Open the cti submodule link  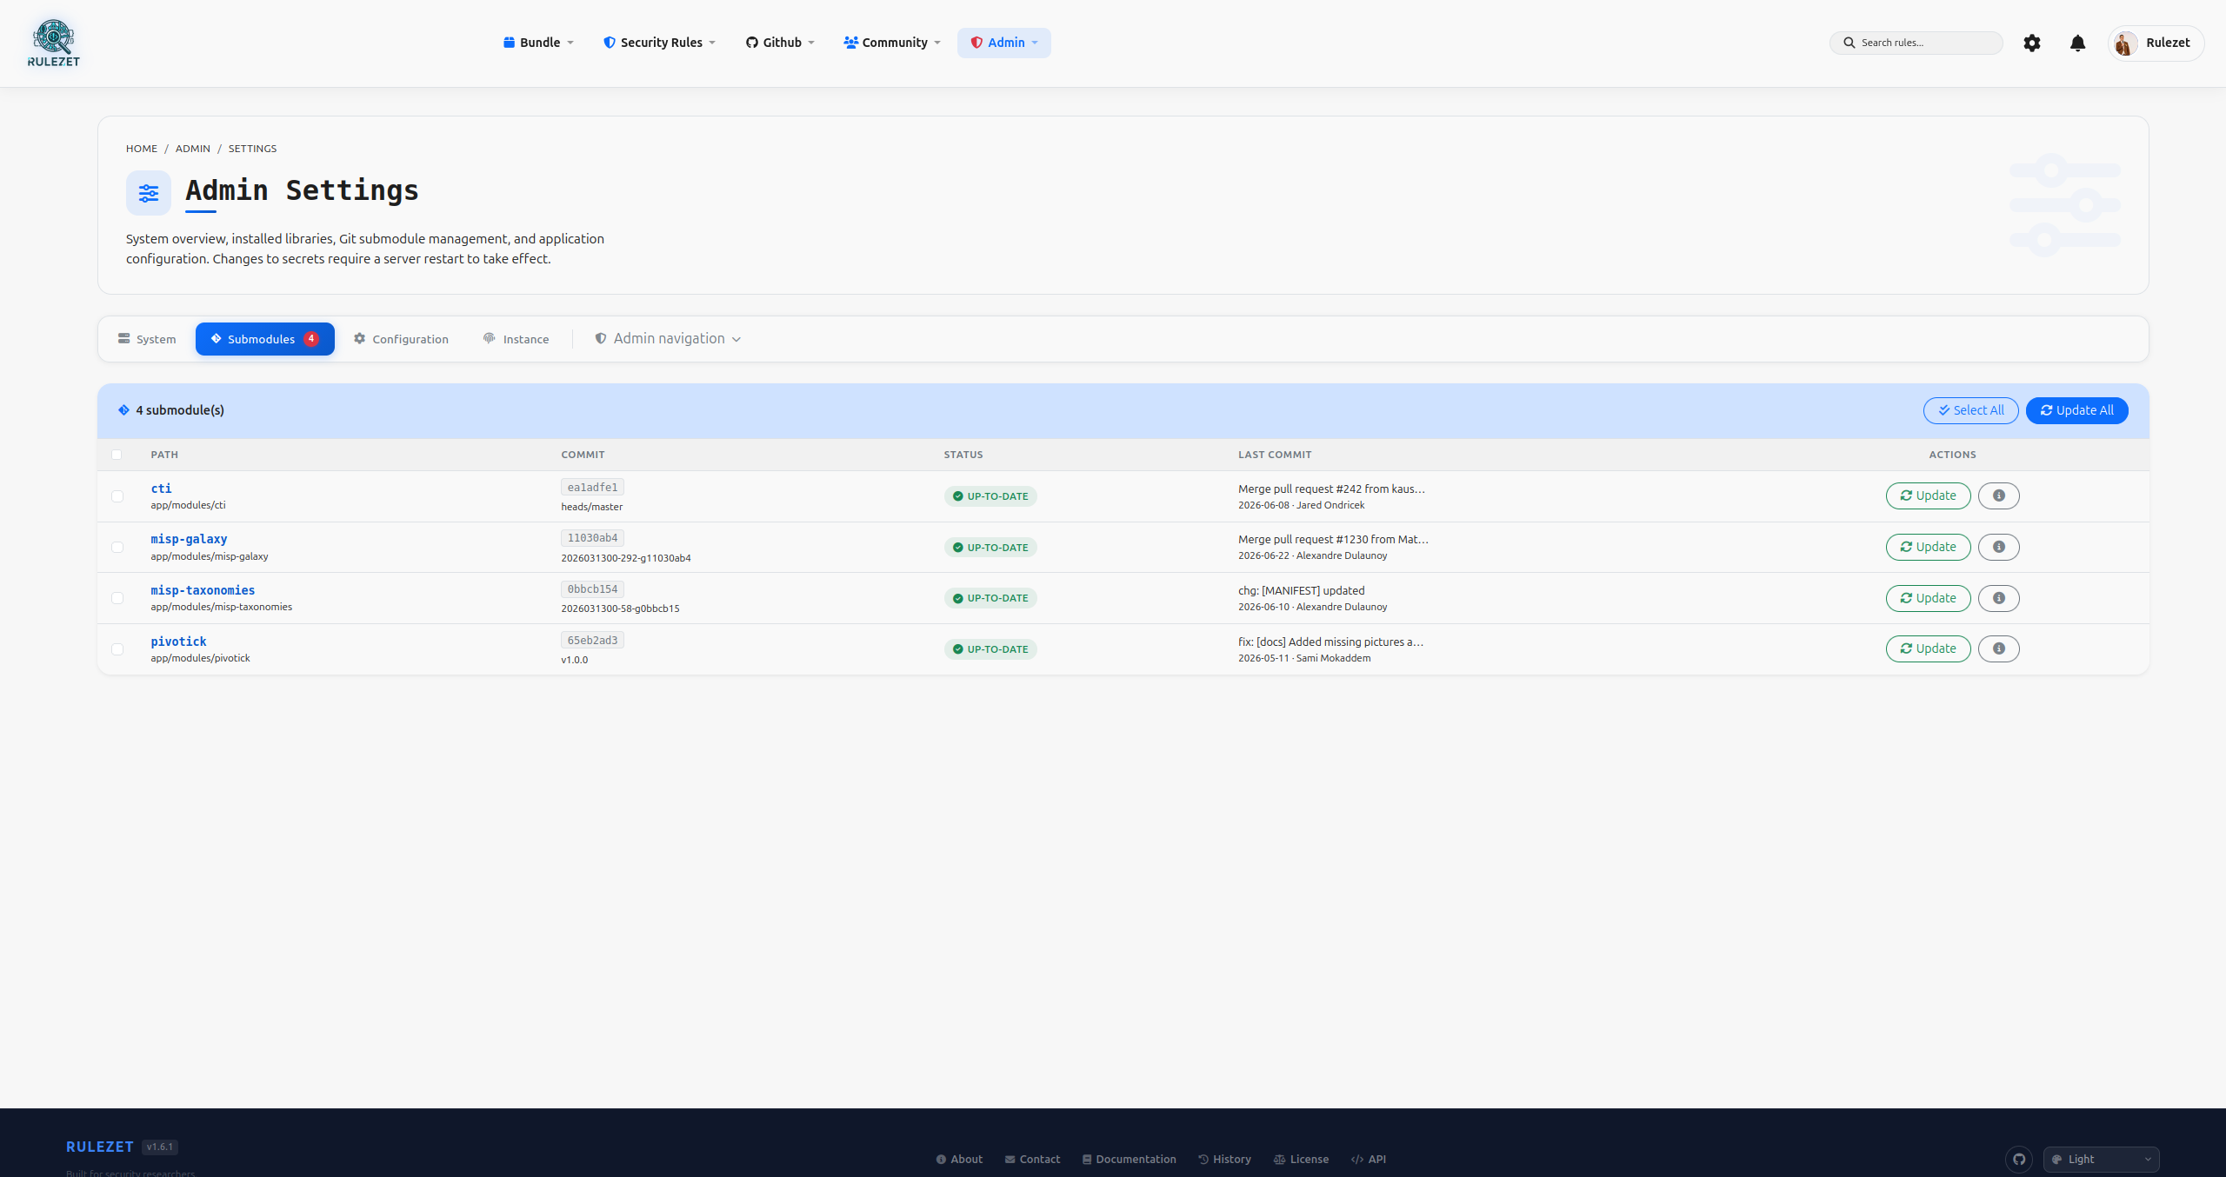[x=162, y=489]
